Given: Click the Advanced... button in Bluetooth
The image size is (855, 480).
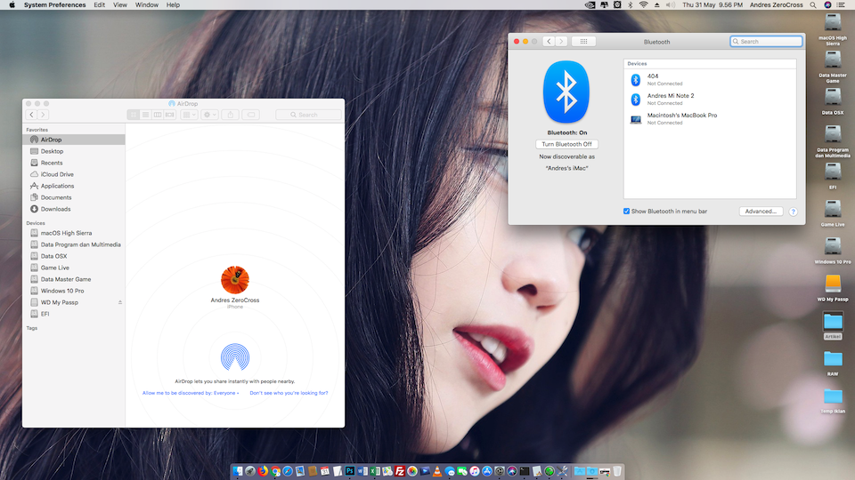Looking at the screenshot, I should [x=761, y=212].
